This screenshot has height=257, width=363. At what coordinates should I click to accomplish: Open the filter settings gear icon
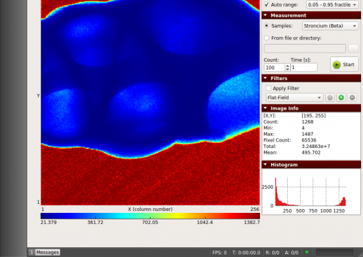[330, 97]
